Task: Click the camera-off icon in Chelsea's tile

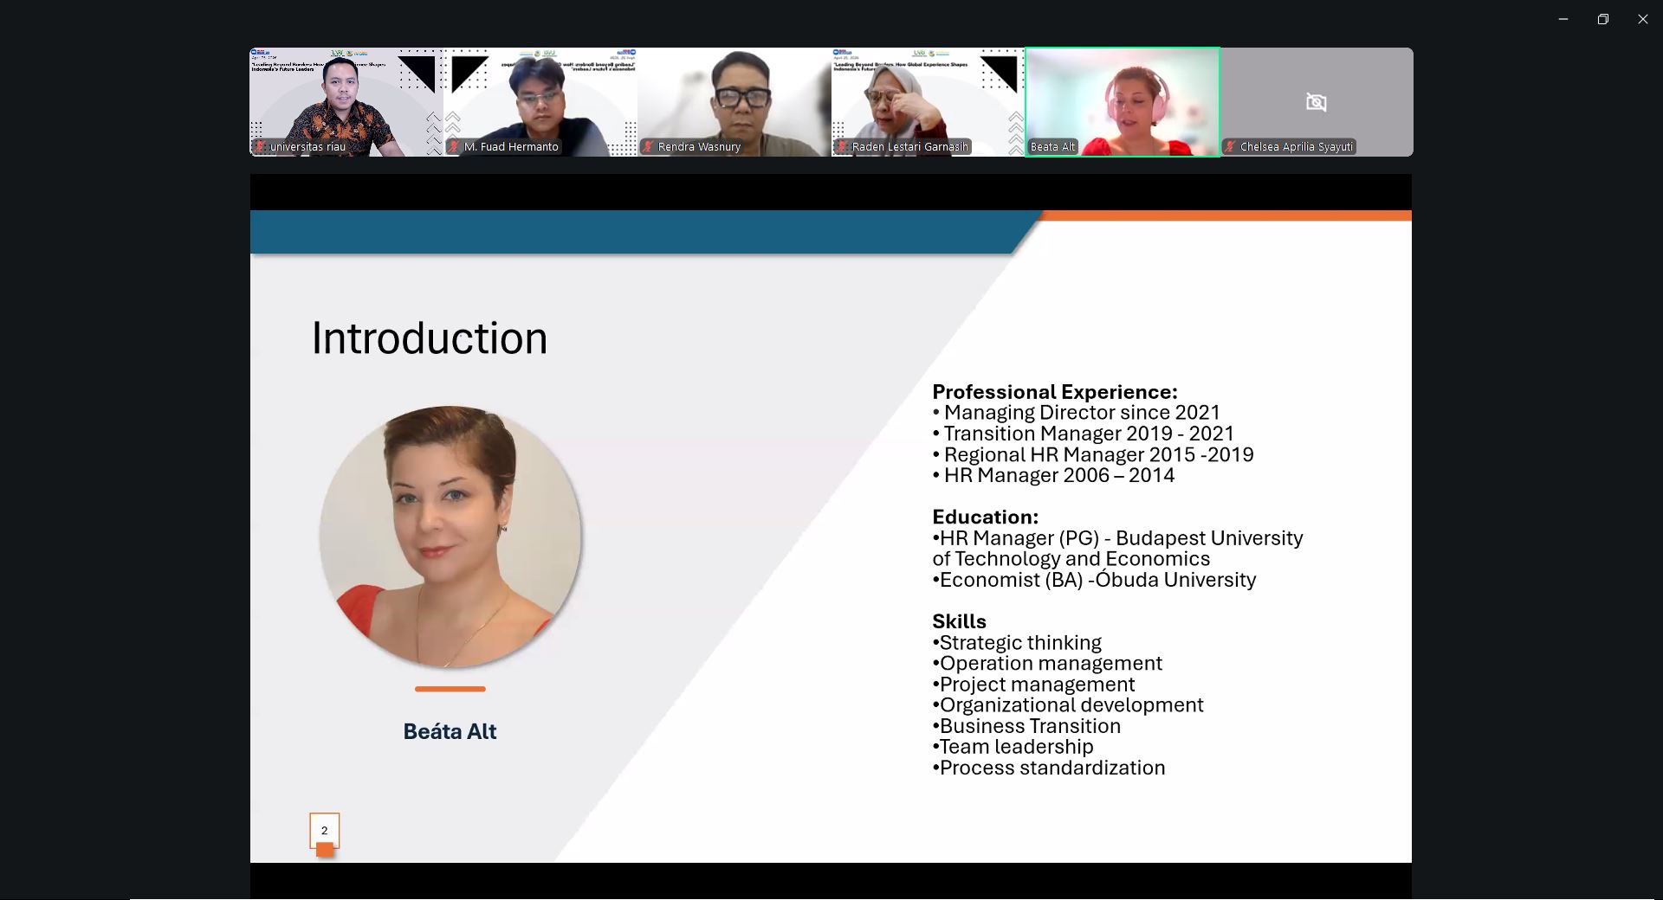Action: pos(1316,102)
